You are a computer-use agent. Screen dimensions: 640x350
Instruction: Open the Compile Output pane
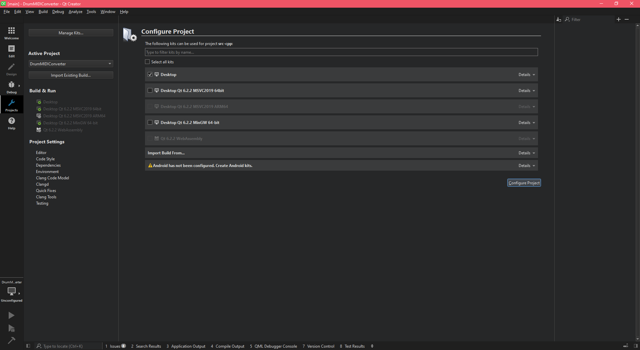click(228, 346)
